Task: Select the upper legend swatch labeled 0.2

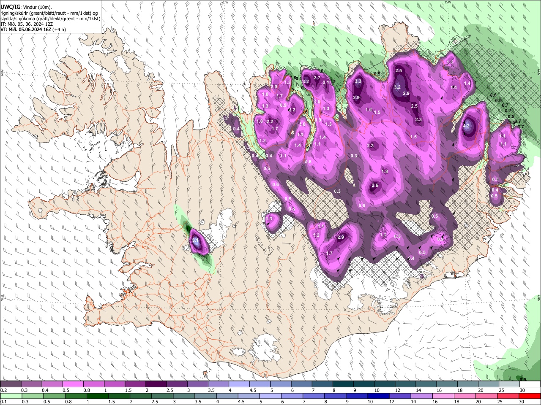Action: pos(11,384)
